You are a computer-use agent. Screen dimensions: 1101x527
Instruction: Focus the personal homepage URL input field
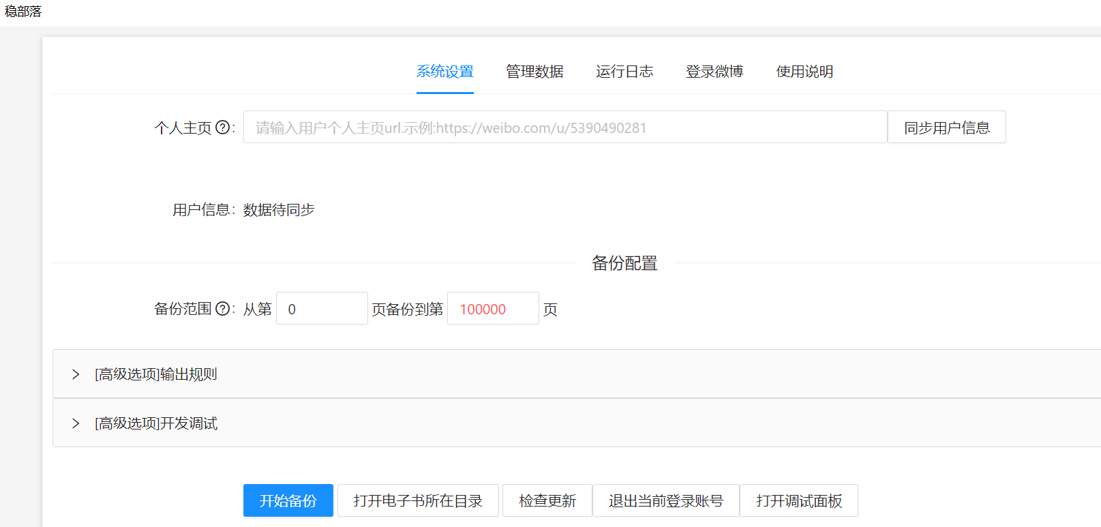(x=564, y=127)
